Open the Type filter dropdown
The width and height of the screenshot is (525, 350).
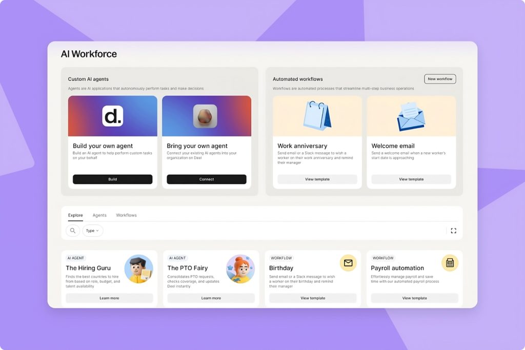pyautogui.click(x=93, y=231)
